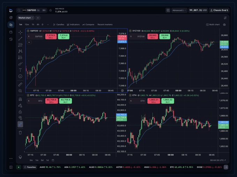Select the 1h timeframe
The image size is (237, 177).
[33, 24]
